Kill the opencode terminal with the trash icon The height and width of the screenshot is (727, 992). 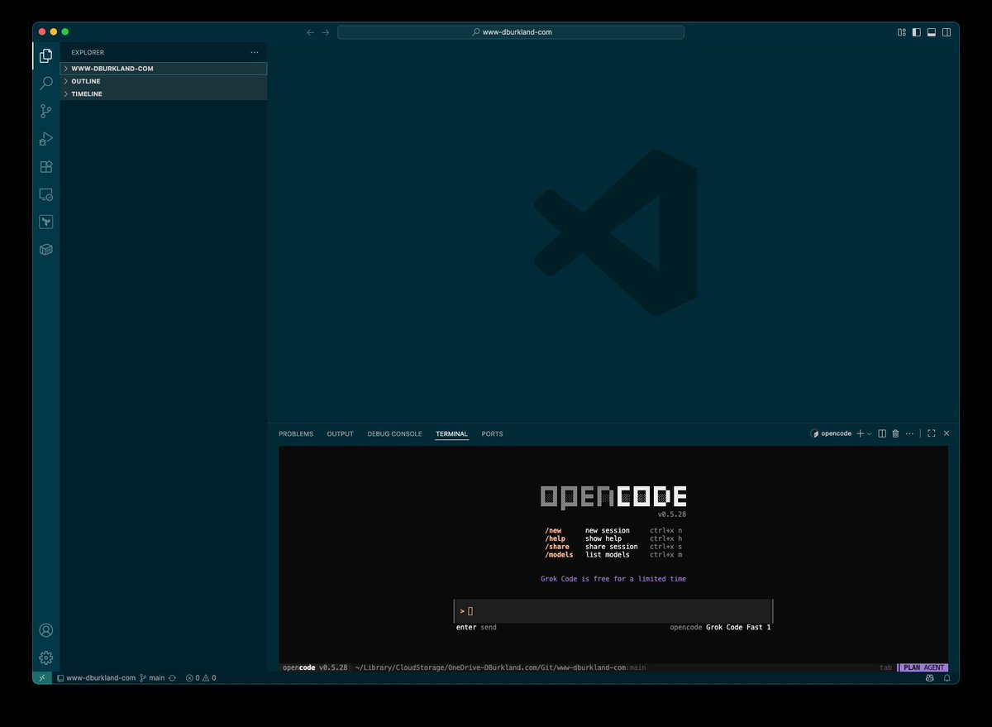[x=894, y=433]
